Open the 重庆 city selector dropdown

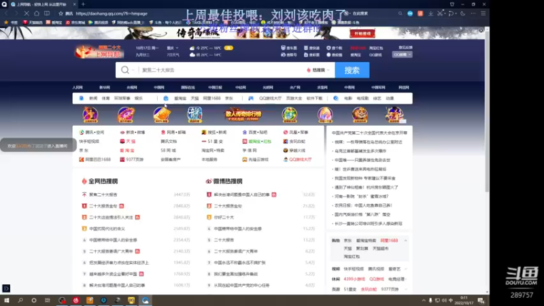173,48
